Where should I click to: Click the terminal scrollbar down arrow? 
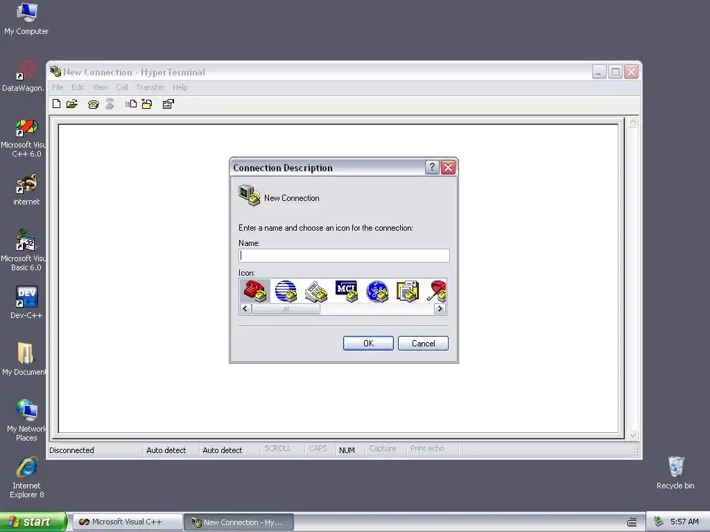(632, 435)
